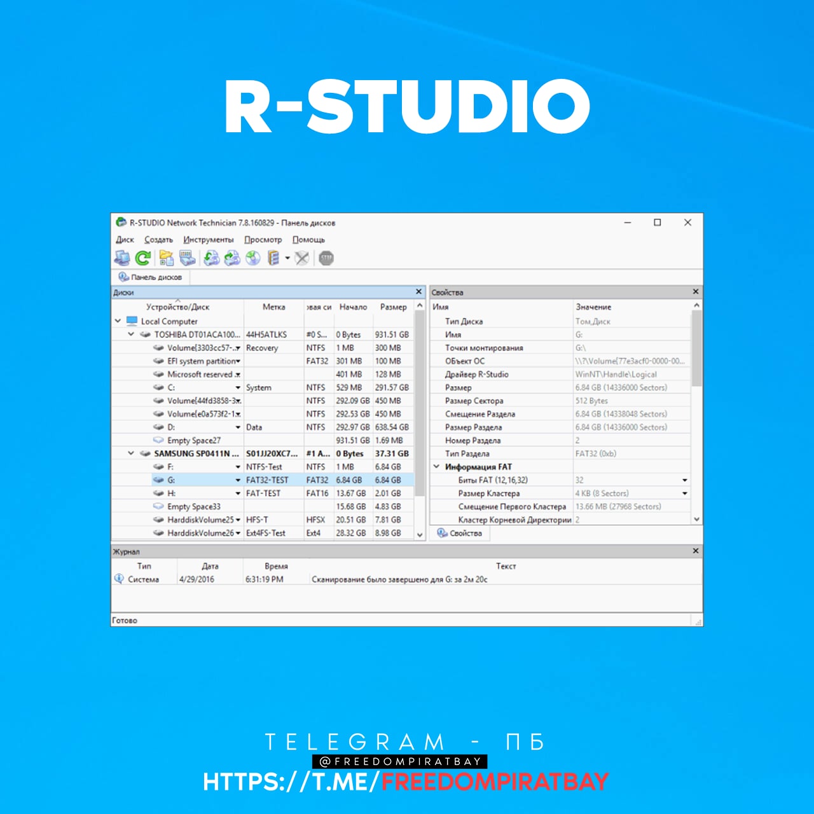This screenshot has height=814, width=814.
Task: Open the dropdown arrow on the G: row
Action: [238, 480]
